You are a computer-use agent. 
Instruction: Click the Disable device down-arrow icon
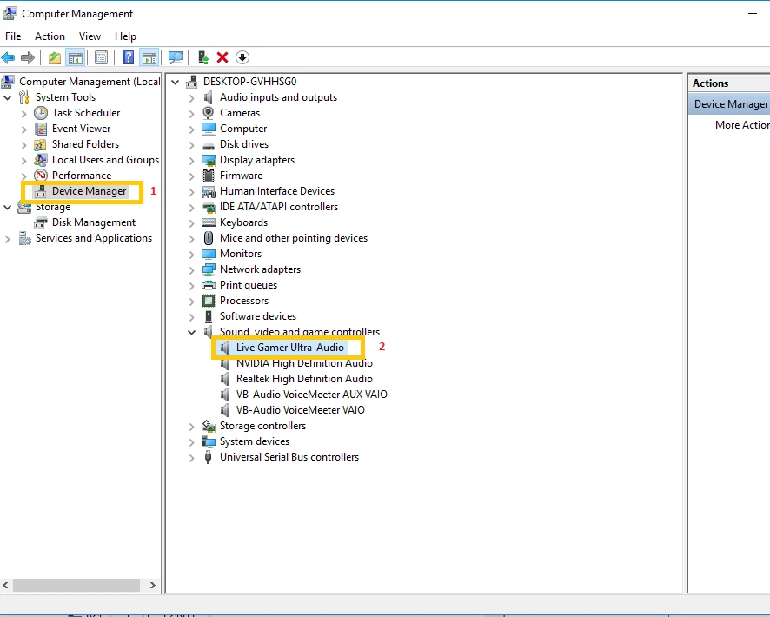(x=242, y=57)
